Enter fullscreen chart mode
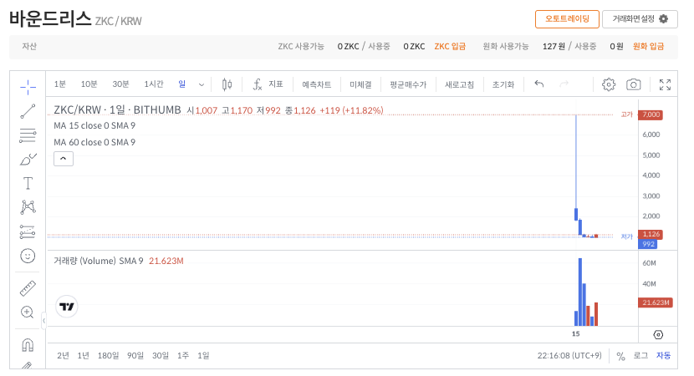The height and width of the screenshot is (376, 694). [665, 84]
